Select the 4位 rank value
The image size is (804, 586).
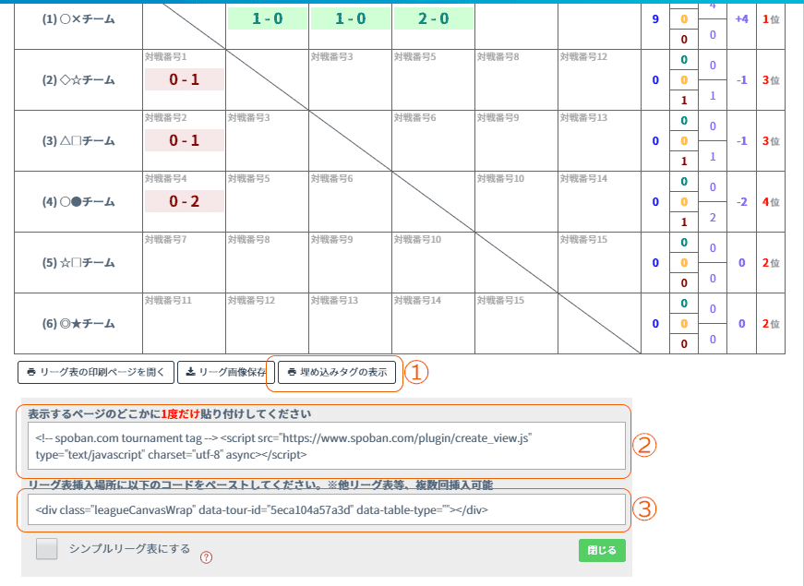click(771, 202)
